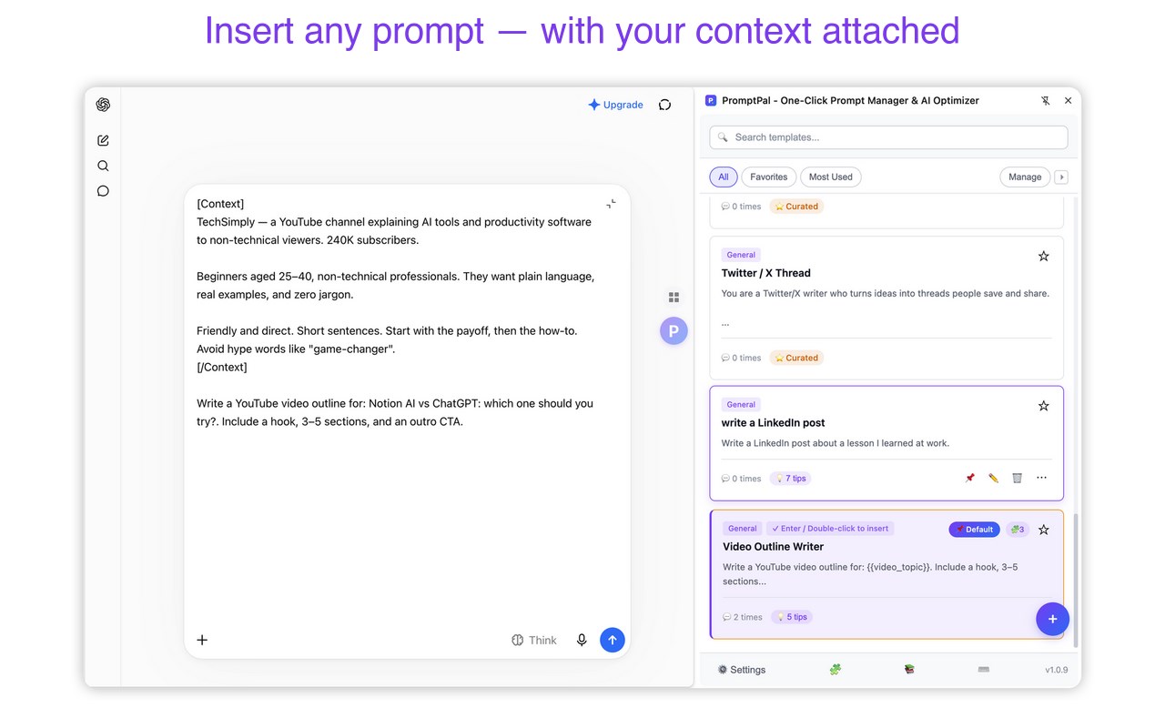Viewport: 1165px width, 728px height.
Task: Click the v1.0.9 version label
Action: tap(1057, 670)
